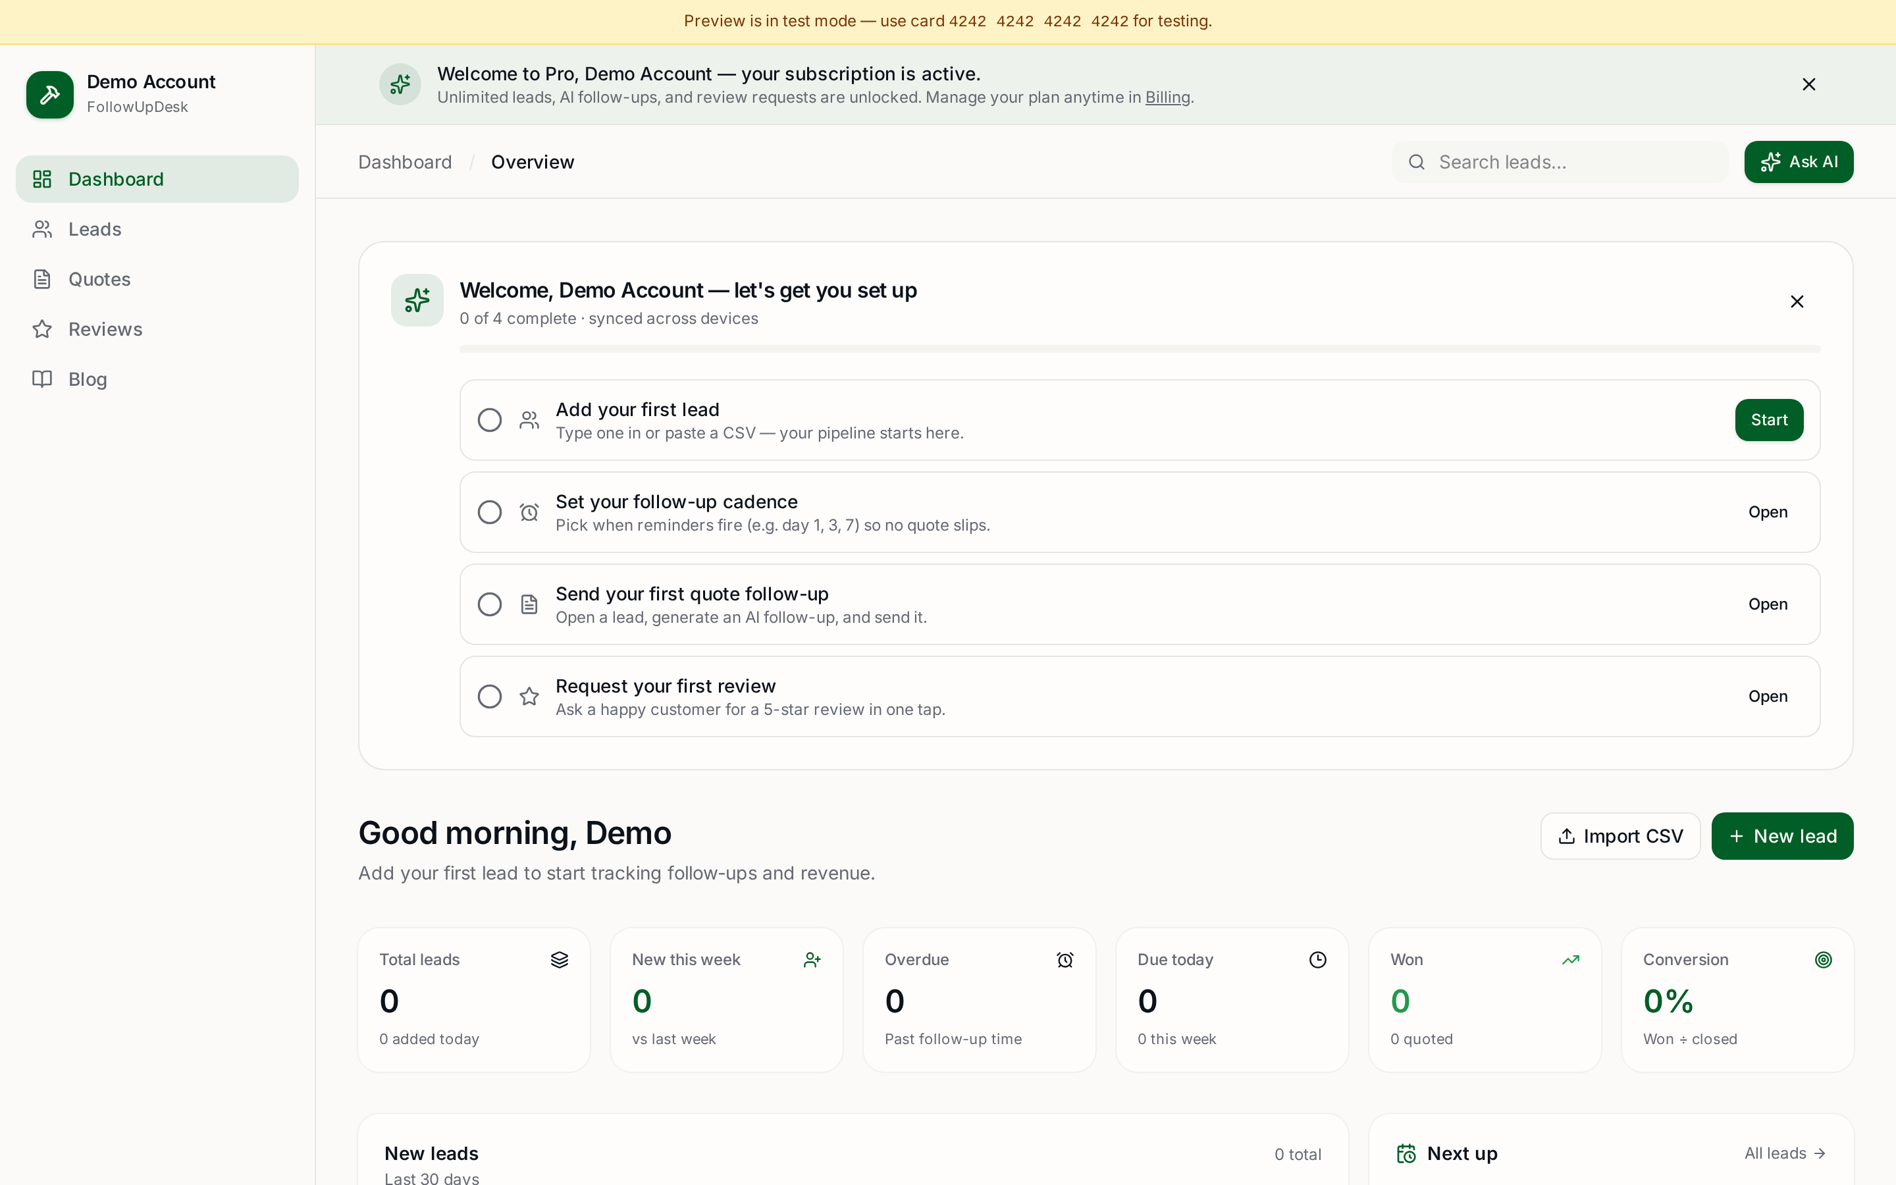
Task: Click the Ask AI button
Action: pyautogui.click(x=1799, y=162)
